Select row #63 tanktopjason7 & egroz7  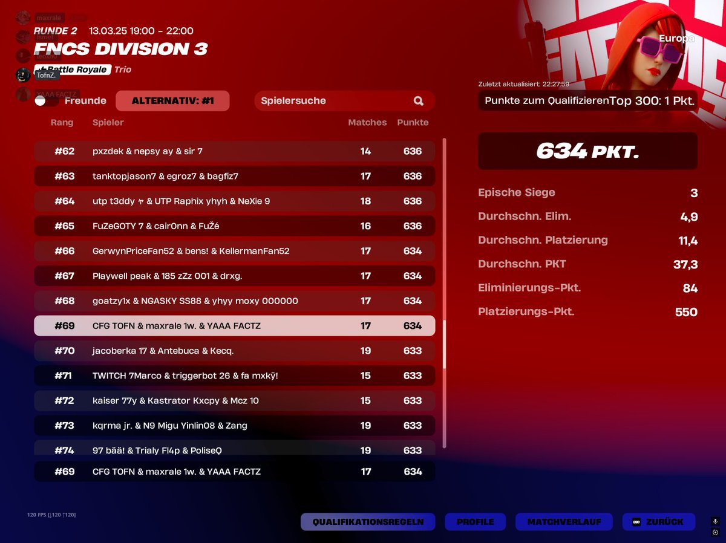coord(235,176)
